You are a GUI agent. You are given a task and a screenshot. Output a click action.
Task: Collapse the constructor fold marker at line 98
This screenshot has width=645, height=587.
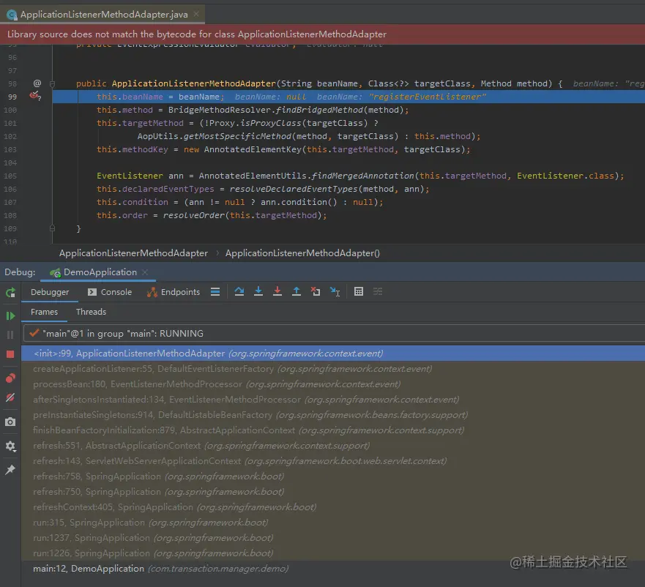[52, 83]
